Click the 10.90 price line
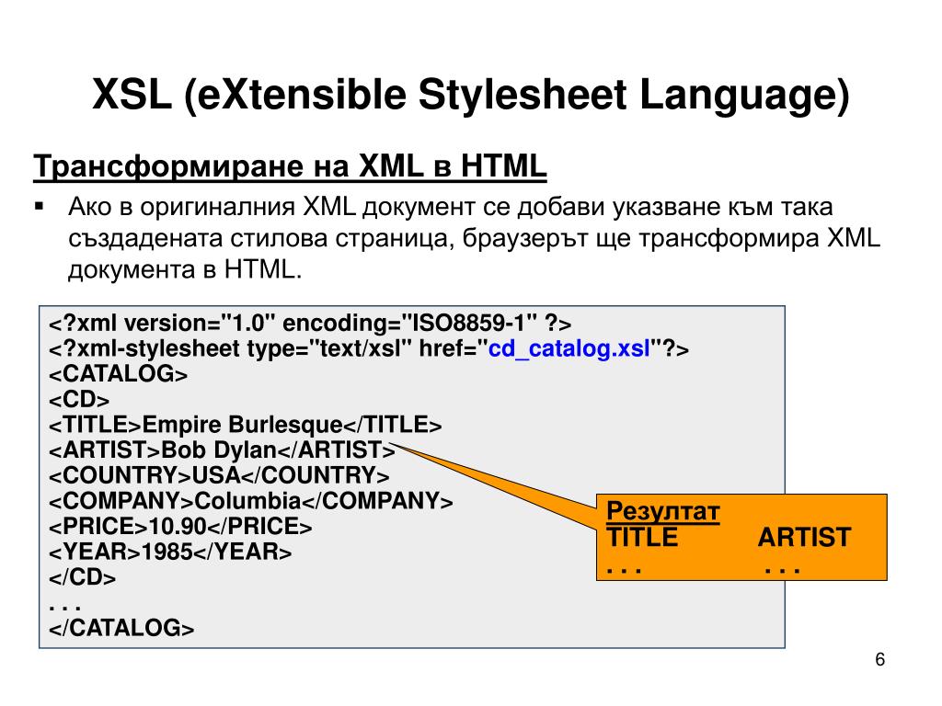This screenshot has width=942, height=706. (180, 527)
